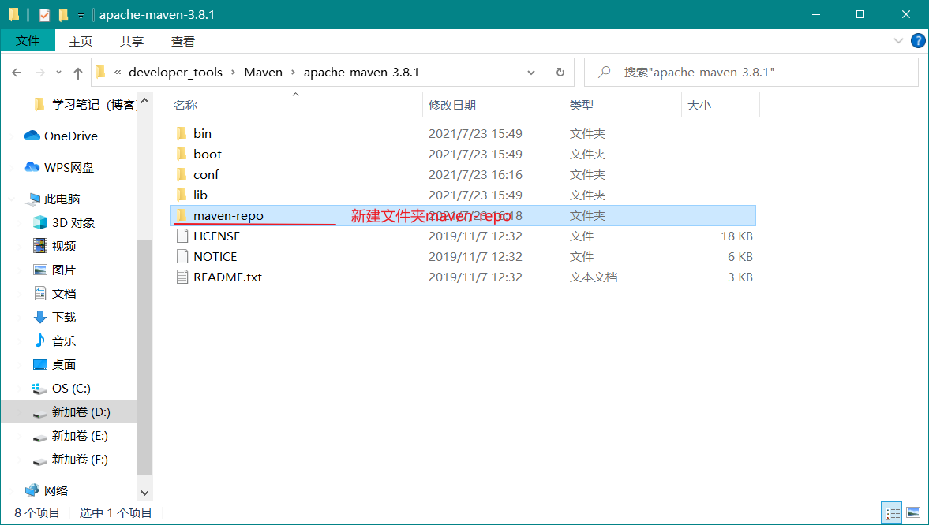Click the navigation pane scroll up arrow
Screen dimensions: 929x525
(144, 101)
